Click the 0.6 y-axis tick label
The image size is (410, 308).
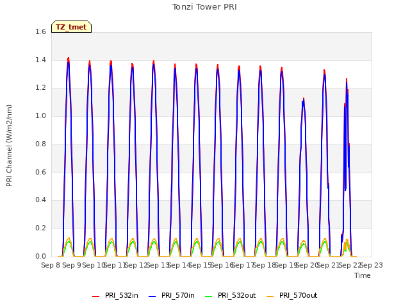click(x=40, y=172)
